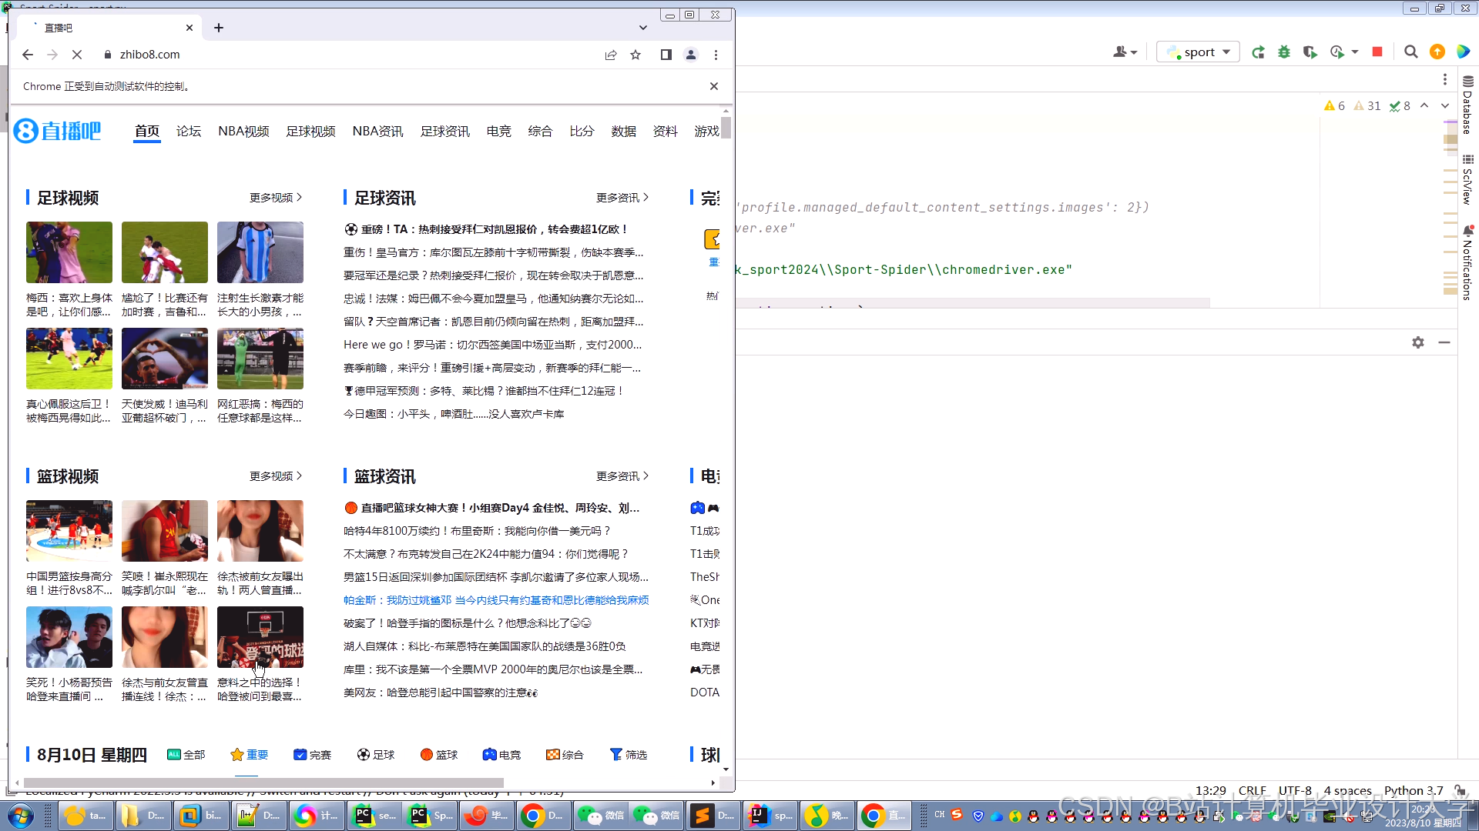Stop the running program with red square
The width and height of the screenshot is (1479, 831).
(1377, 52)
